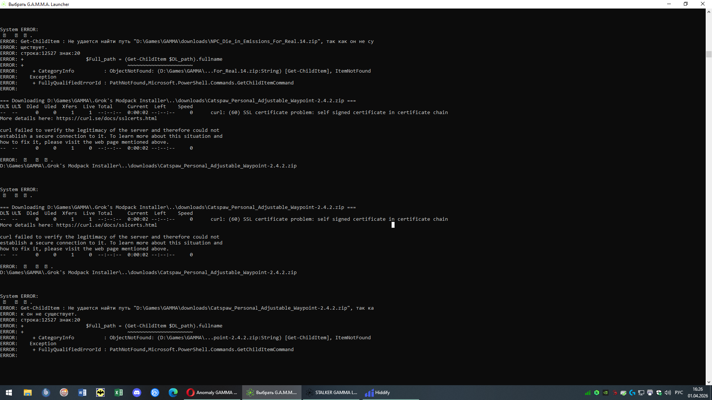Image resolution: width=712 pixels, height=400 pixels.
Task: Open Logitech G HUB tray icon
Action: 632,393
